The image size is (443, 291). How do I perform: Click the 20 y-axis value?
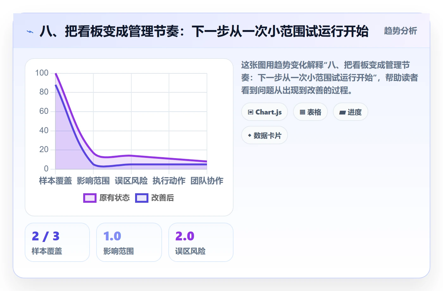(x=44, y=150)
